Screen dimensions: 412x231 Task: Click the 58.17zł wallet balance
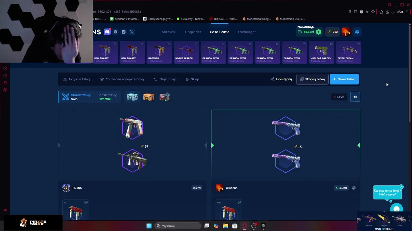(x=306, y=32)
